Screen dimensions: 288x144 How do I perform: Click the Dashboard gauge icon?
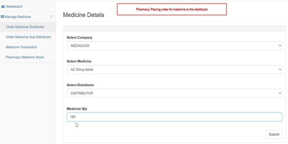3,7
